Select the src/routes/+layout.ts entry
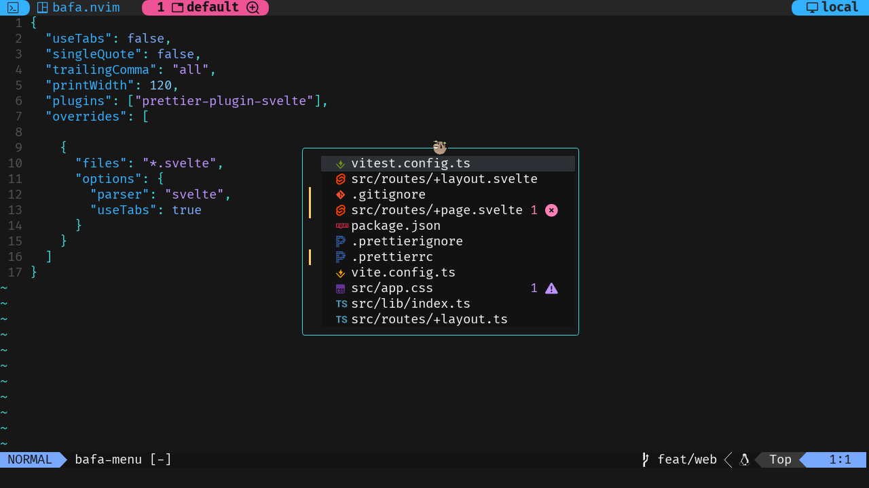This screenshot has width=869, height=488. 429,319
